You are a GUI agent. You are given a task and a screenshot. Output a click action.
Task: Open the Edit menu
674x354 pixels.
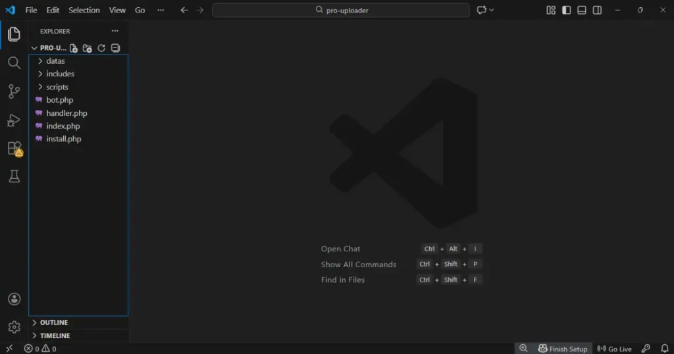[53, 10]
